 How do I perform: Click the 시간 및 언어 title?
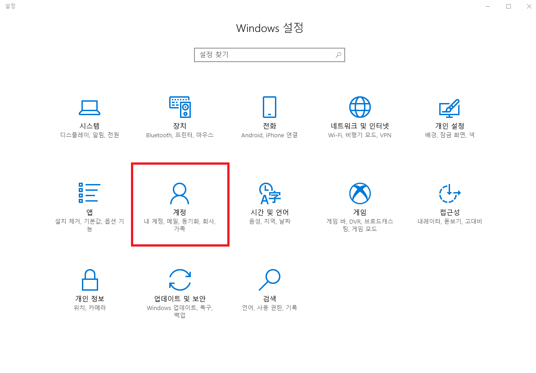click(270, 212)
